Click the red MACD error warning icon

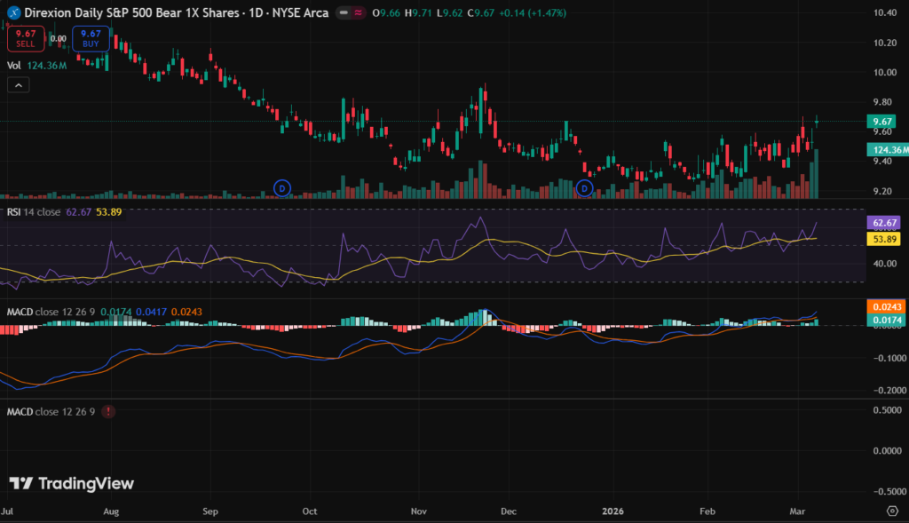coord(108,412)
